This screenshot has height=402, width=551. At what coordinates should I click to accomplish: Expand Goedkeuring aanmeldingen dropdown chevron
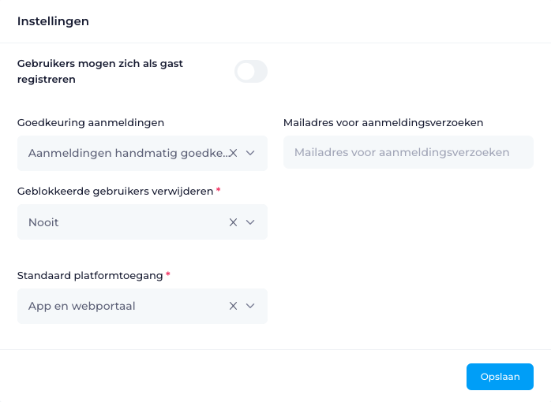pos(250,153)
